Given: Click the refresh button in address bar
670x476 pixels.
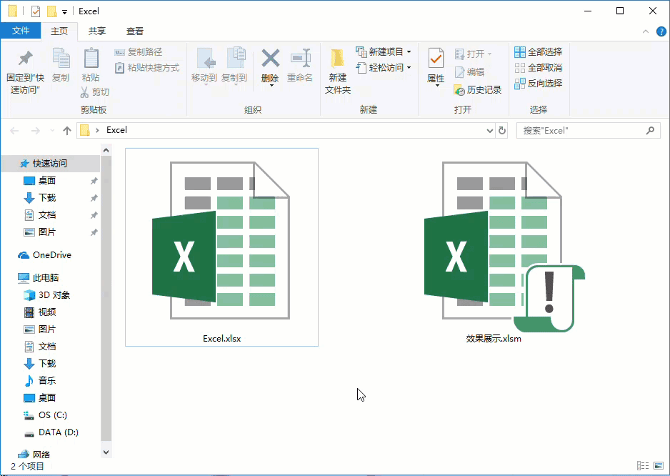Looking at the screenshot, I should coord(502,131).
